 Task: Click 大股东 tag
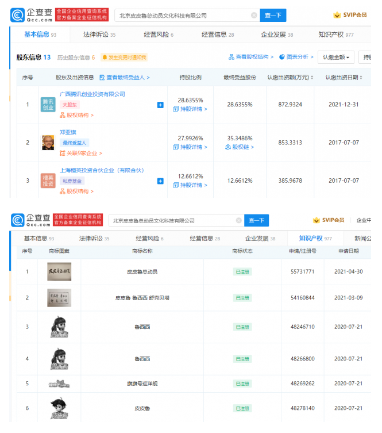(x=70, y=105)
